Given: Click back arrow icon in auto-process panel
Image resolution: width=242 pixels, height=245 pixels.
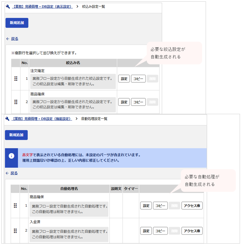Looking at the screenshot, I should click(x=7, y=173).
